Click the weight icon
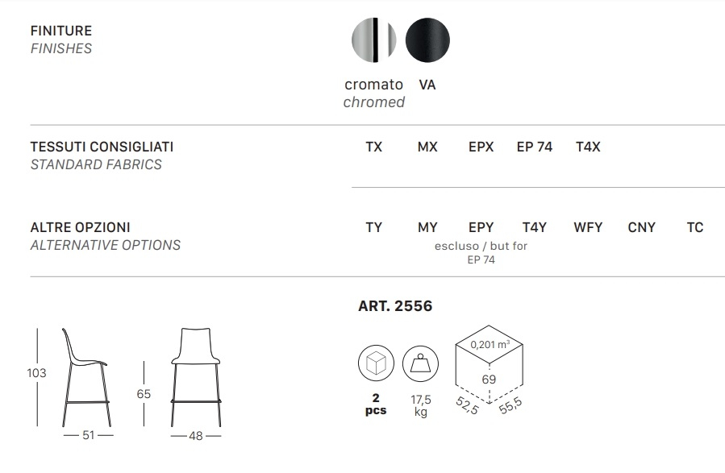 point(420,364)
